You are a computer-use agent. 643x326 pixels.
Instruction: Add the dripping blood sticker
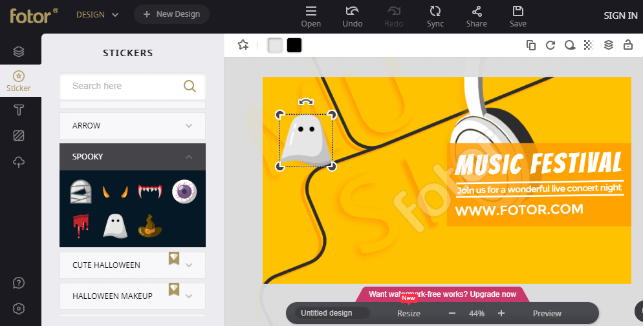[x=80, y=226]
